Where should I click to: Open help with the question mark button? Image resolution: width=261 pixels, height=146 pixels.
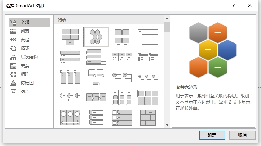234,6
